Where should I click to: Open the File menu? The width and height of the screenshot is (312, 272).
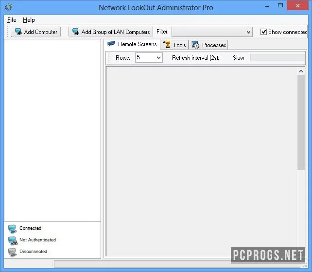coord(12,20)
